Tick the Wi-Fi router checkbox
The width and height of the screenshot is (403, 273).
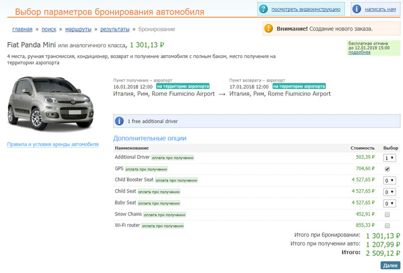click(387, 226)
